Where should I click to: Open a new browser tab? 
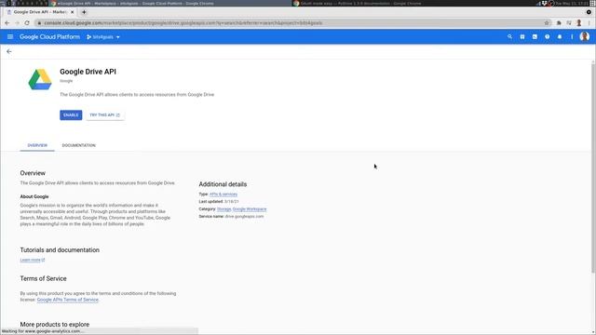(x=84, y=12)
